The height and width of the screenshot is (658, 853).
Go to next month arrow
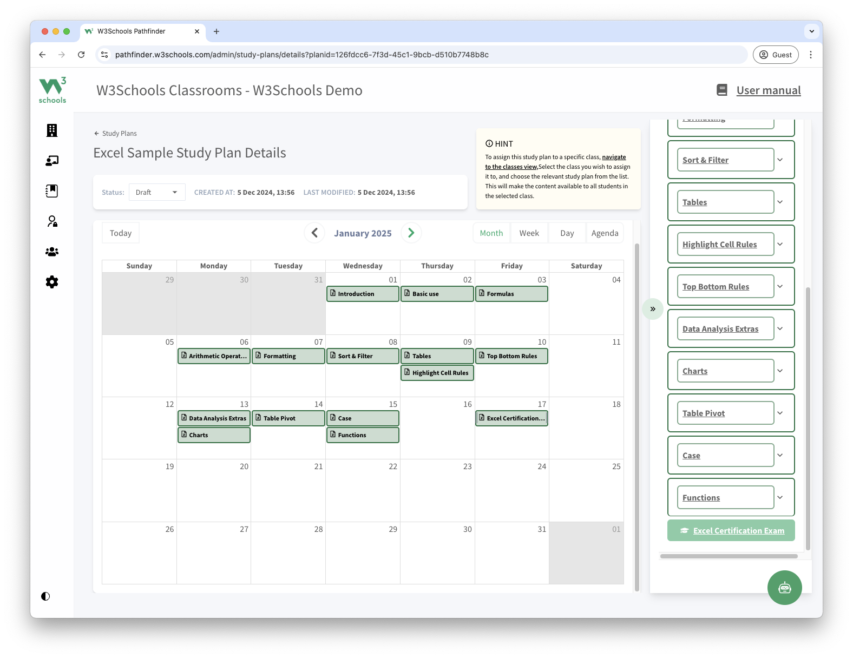pos(411,233)
